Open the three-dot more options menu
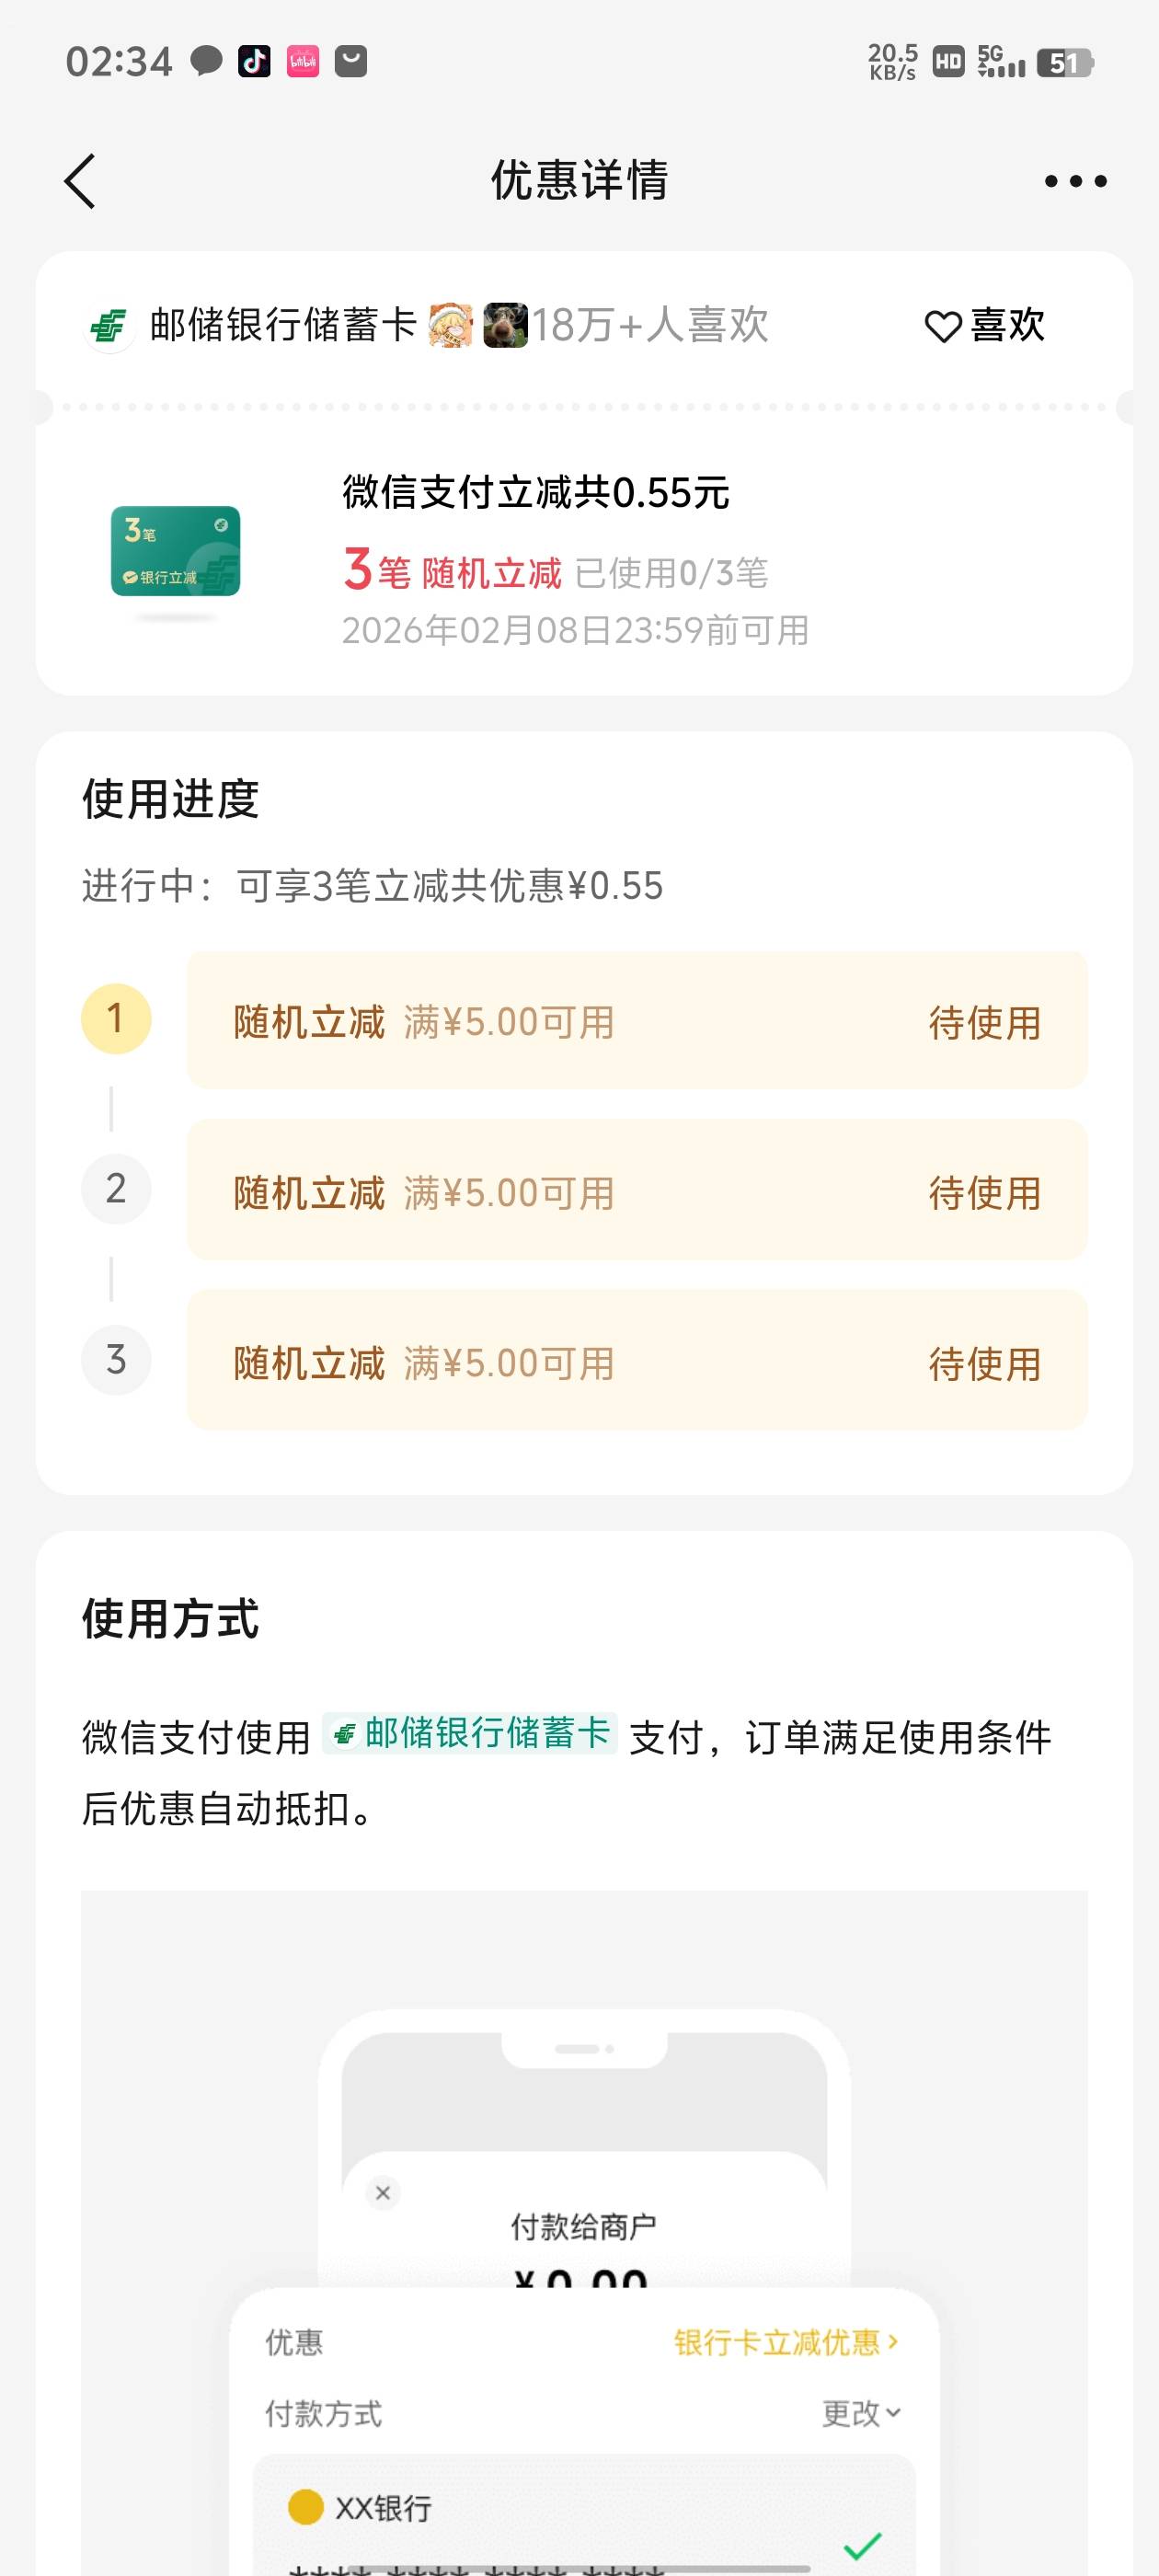The height and width of the screenshot is (2576, 1159). (x=1075, y=181)
